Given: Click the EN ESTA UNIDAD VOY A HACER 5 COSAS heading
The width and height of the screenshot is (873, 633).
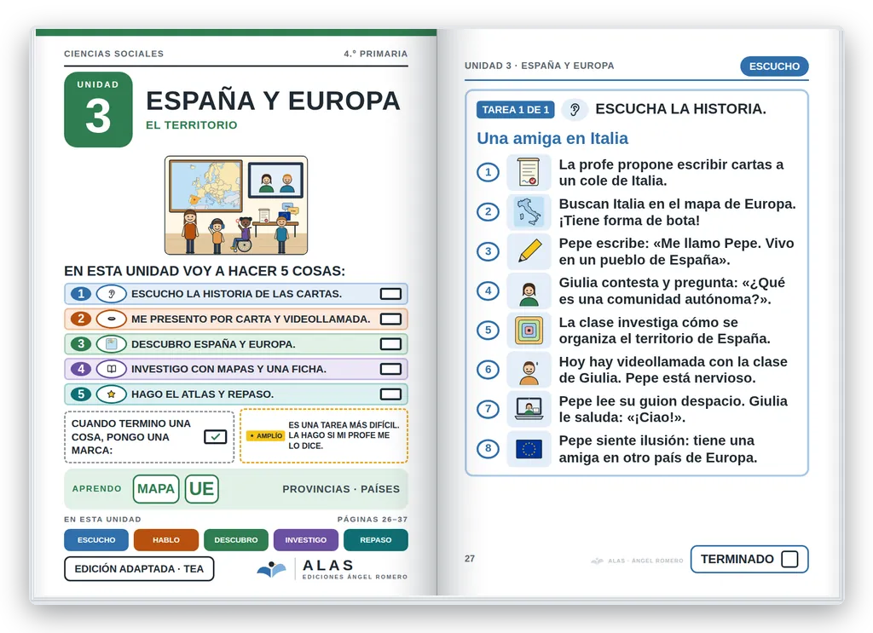Looking at the screenshot, I should pyautogui.click(x=205, y=271).
